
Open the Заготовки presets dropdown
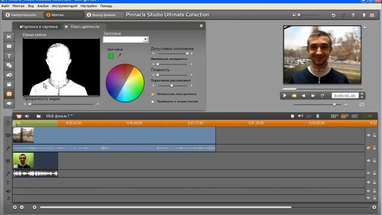(146, 39)
